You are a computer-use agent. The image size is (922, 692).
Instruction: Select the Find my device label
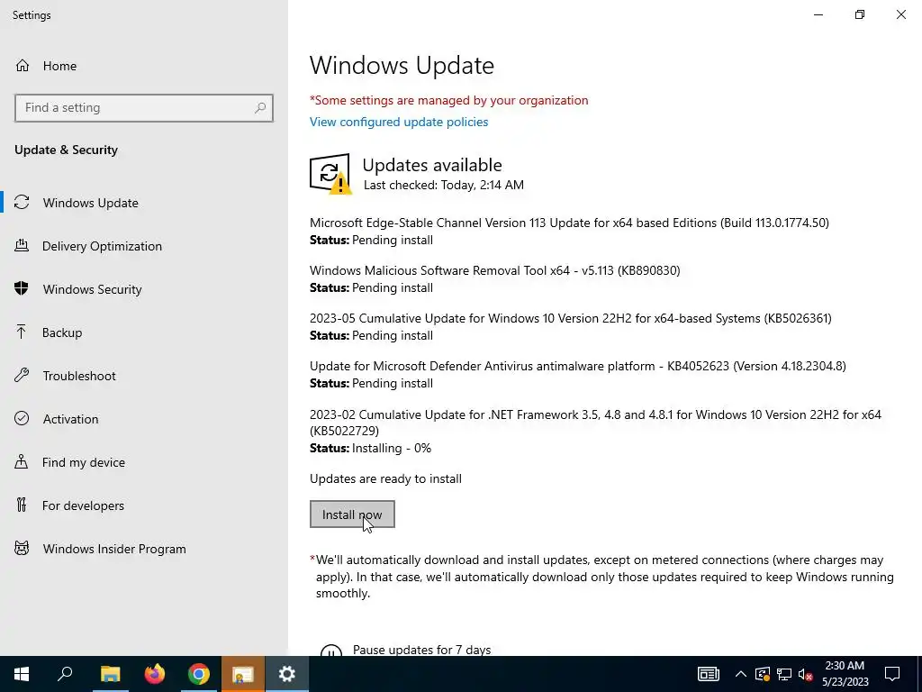pos(84,462)
